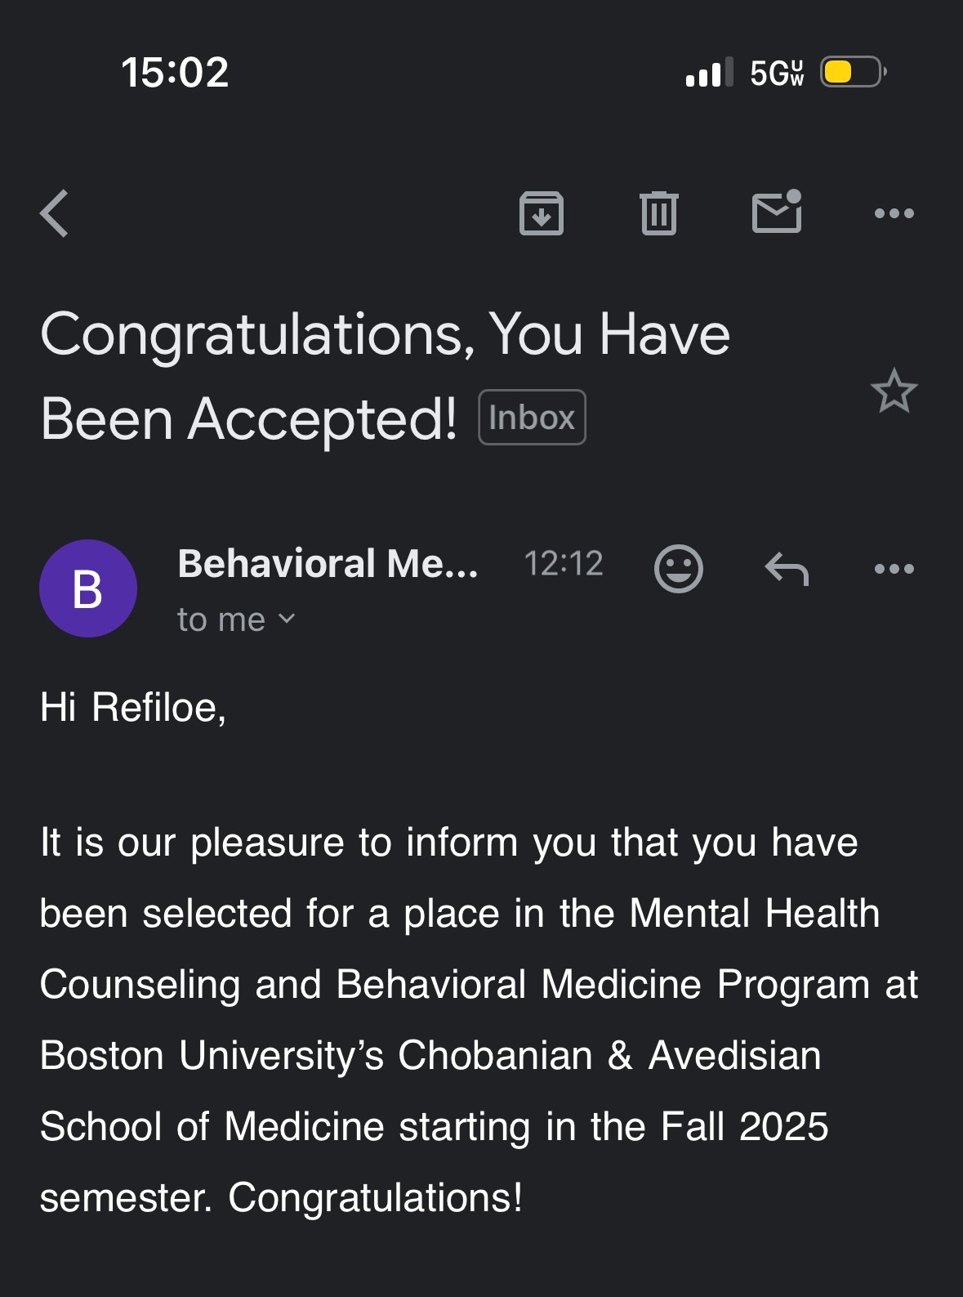Screen dimensions: 963x1297
Task: Tap the 5G network indicator
Action: pos(777,73)
